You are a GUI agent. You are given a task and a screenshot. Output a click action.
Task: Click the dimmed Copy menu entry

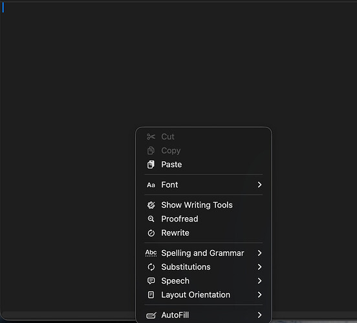tap(204, 151)
